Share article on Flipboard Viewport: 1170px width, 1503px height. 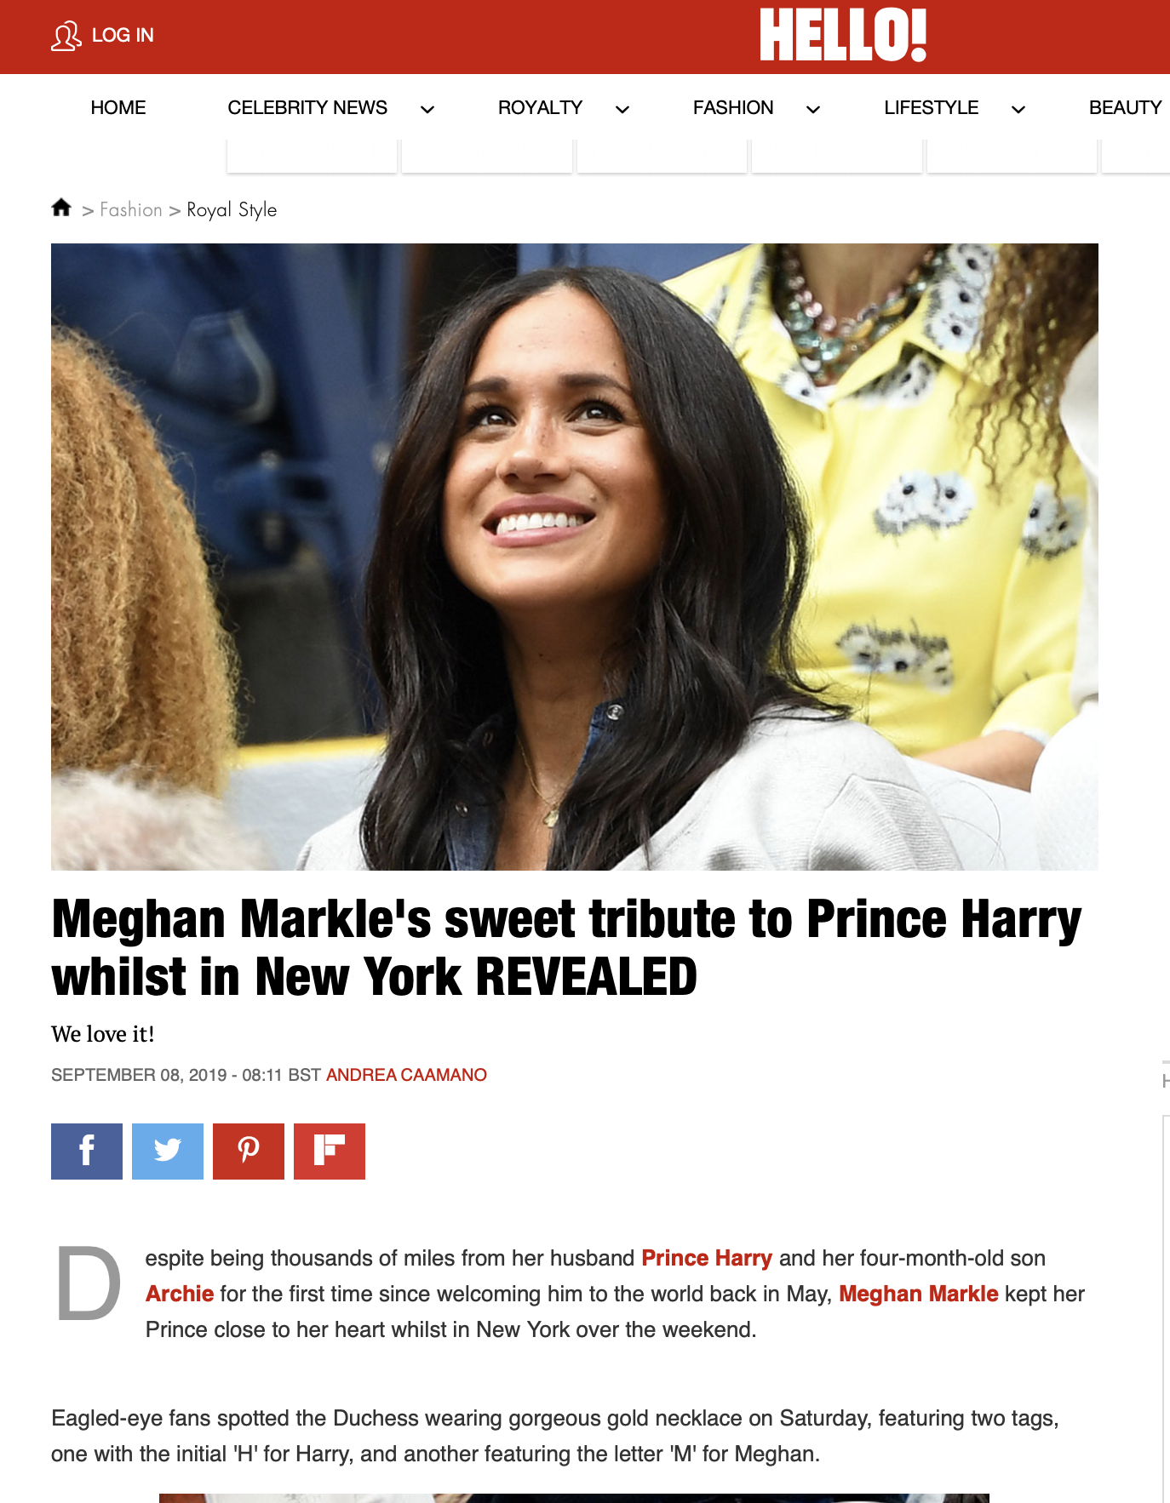(x=330, y=1152)
